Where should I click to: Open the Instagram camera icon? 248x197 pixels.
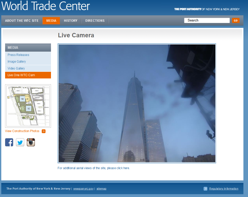pos(31,142)
